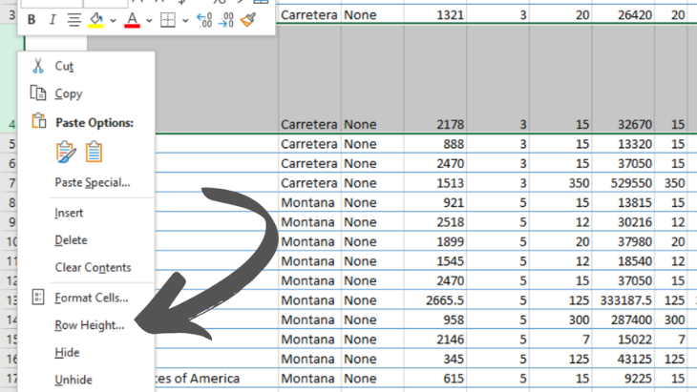This screenshot has width=697, height=392.
Task: Click cell with value 615
Action: tap(435, 379)
